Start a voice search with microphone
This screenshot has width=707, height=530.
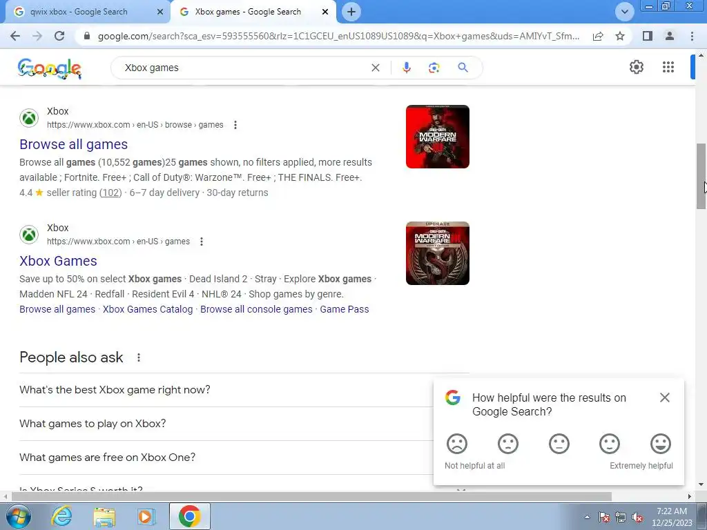pos(406,68)
